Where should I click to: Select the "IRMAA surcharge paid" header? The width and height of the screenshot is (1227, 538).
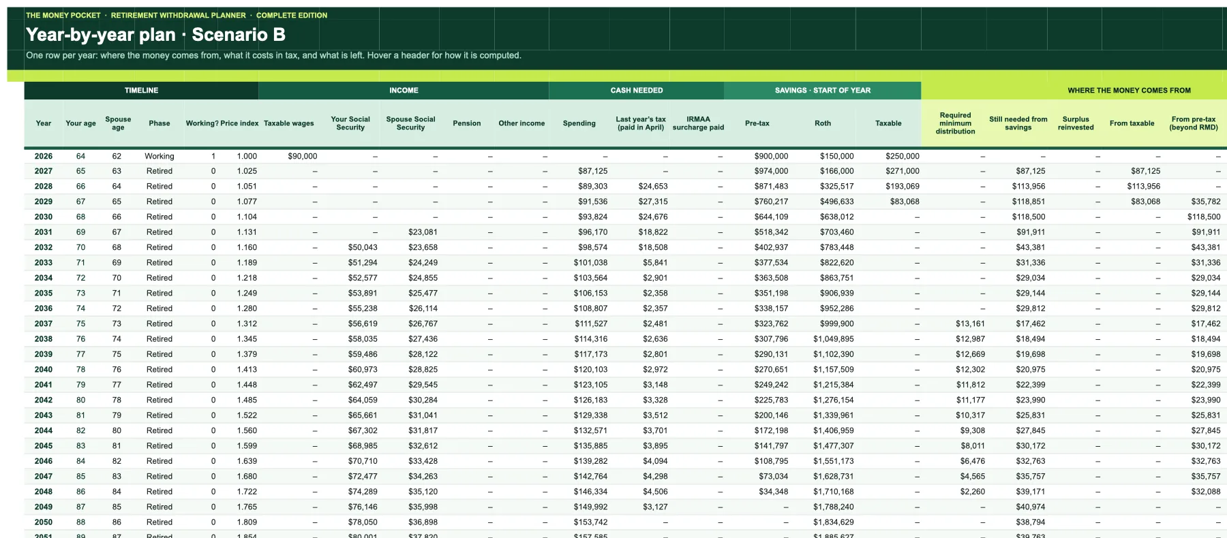tap(698, 123)
